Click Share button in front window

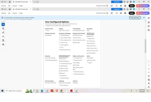132,13
